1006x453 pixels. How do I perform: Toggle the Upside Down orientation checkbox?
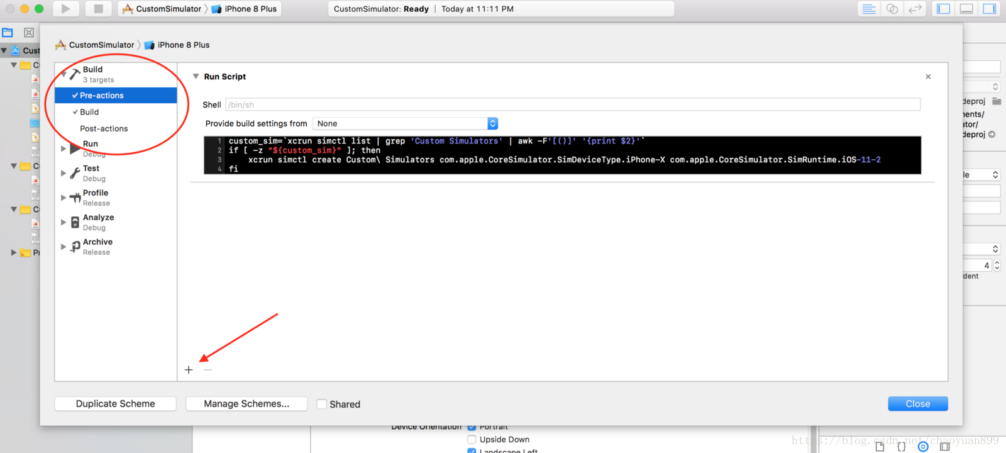pyautogui.click(x=472, y=439)
